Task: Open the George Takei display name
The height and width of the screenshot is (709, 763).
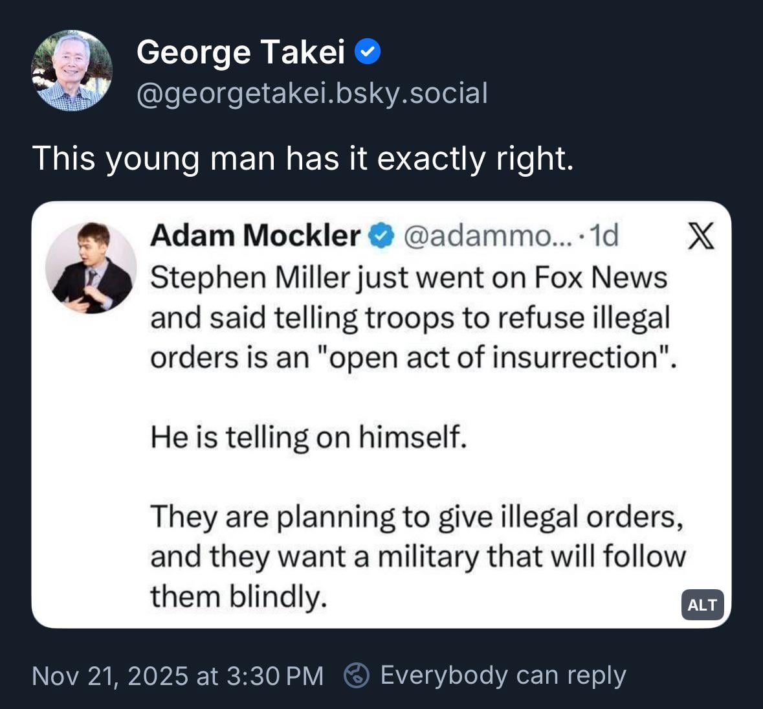Action: 240,52
